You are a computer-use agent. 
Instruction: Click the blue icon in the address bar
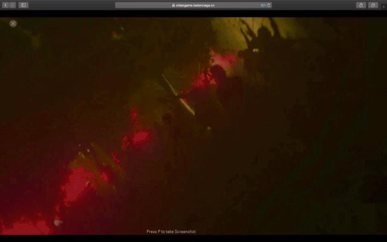263,5
